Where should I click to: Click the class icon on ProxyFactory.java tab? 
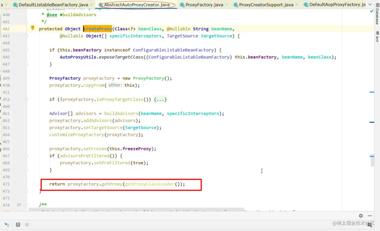coord(182,5)
